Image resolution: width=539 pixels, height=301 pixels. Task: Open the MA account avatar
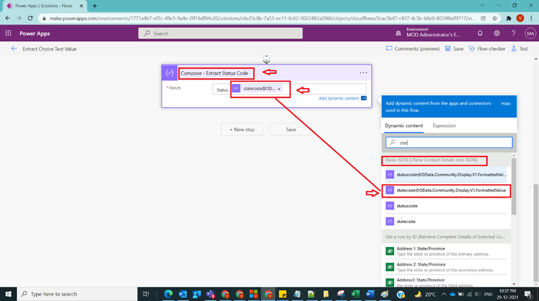pos(530,34)
